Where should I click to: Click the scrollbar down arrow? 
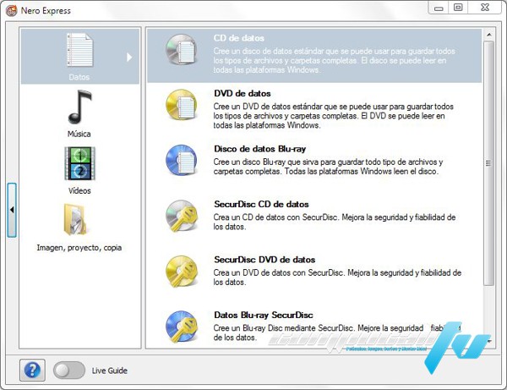pos(489,342)
